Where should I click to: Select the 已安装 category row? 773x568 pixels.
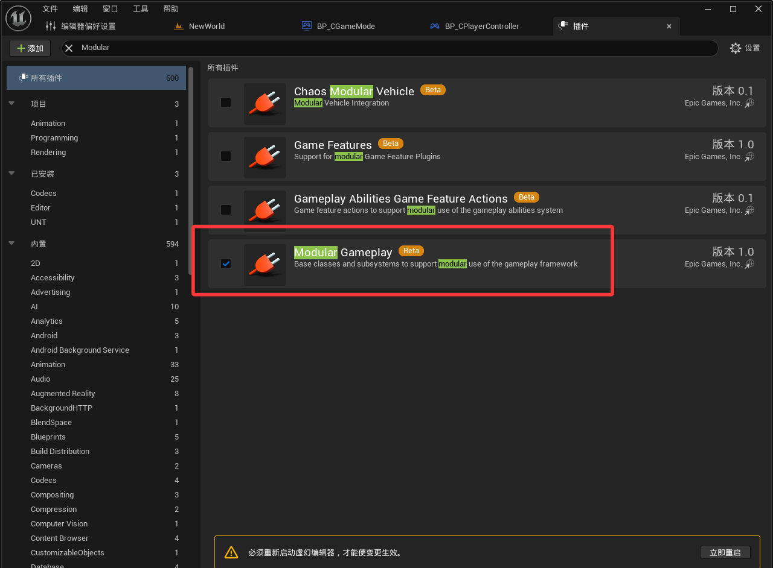[96, 174]
